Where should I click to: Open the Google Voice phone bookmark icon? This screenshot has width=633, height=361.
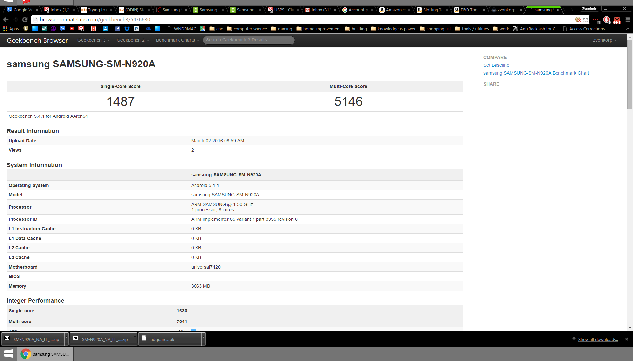(x=63, y=29)
